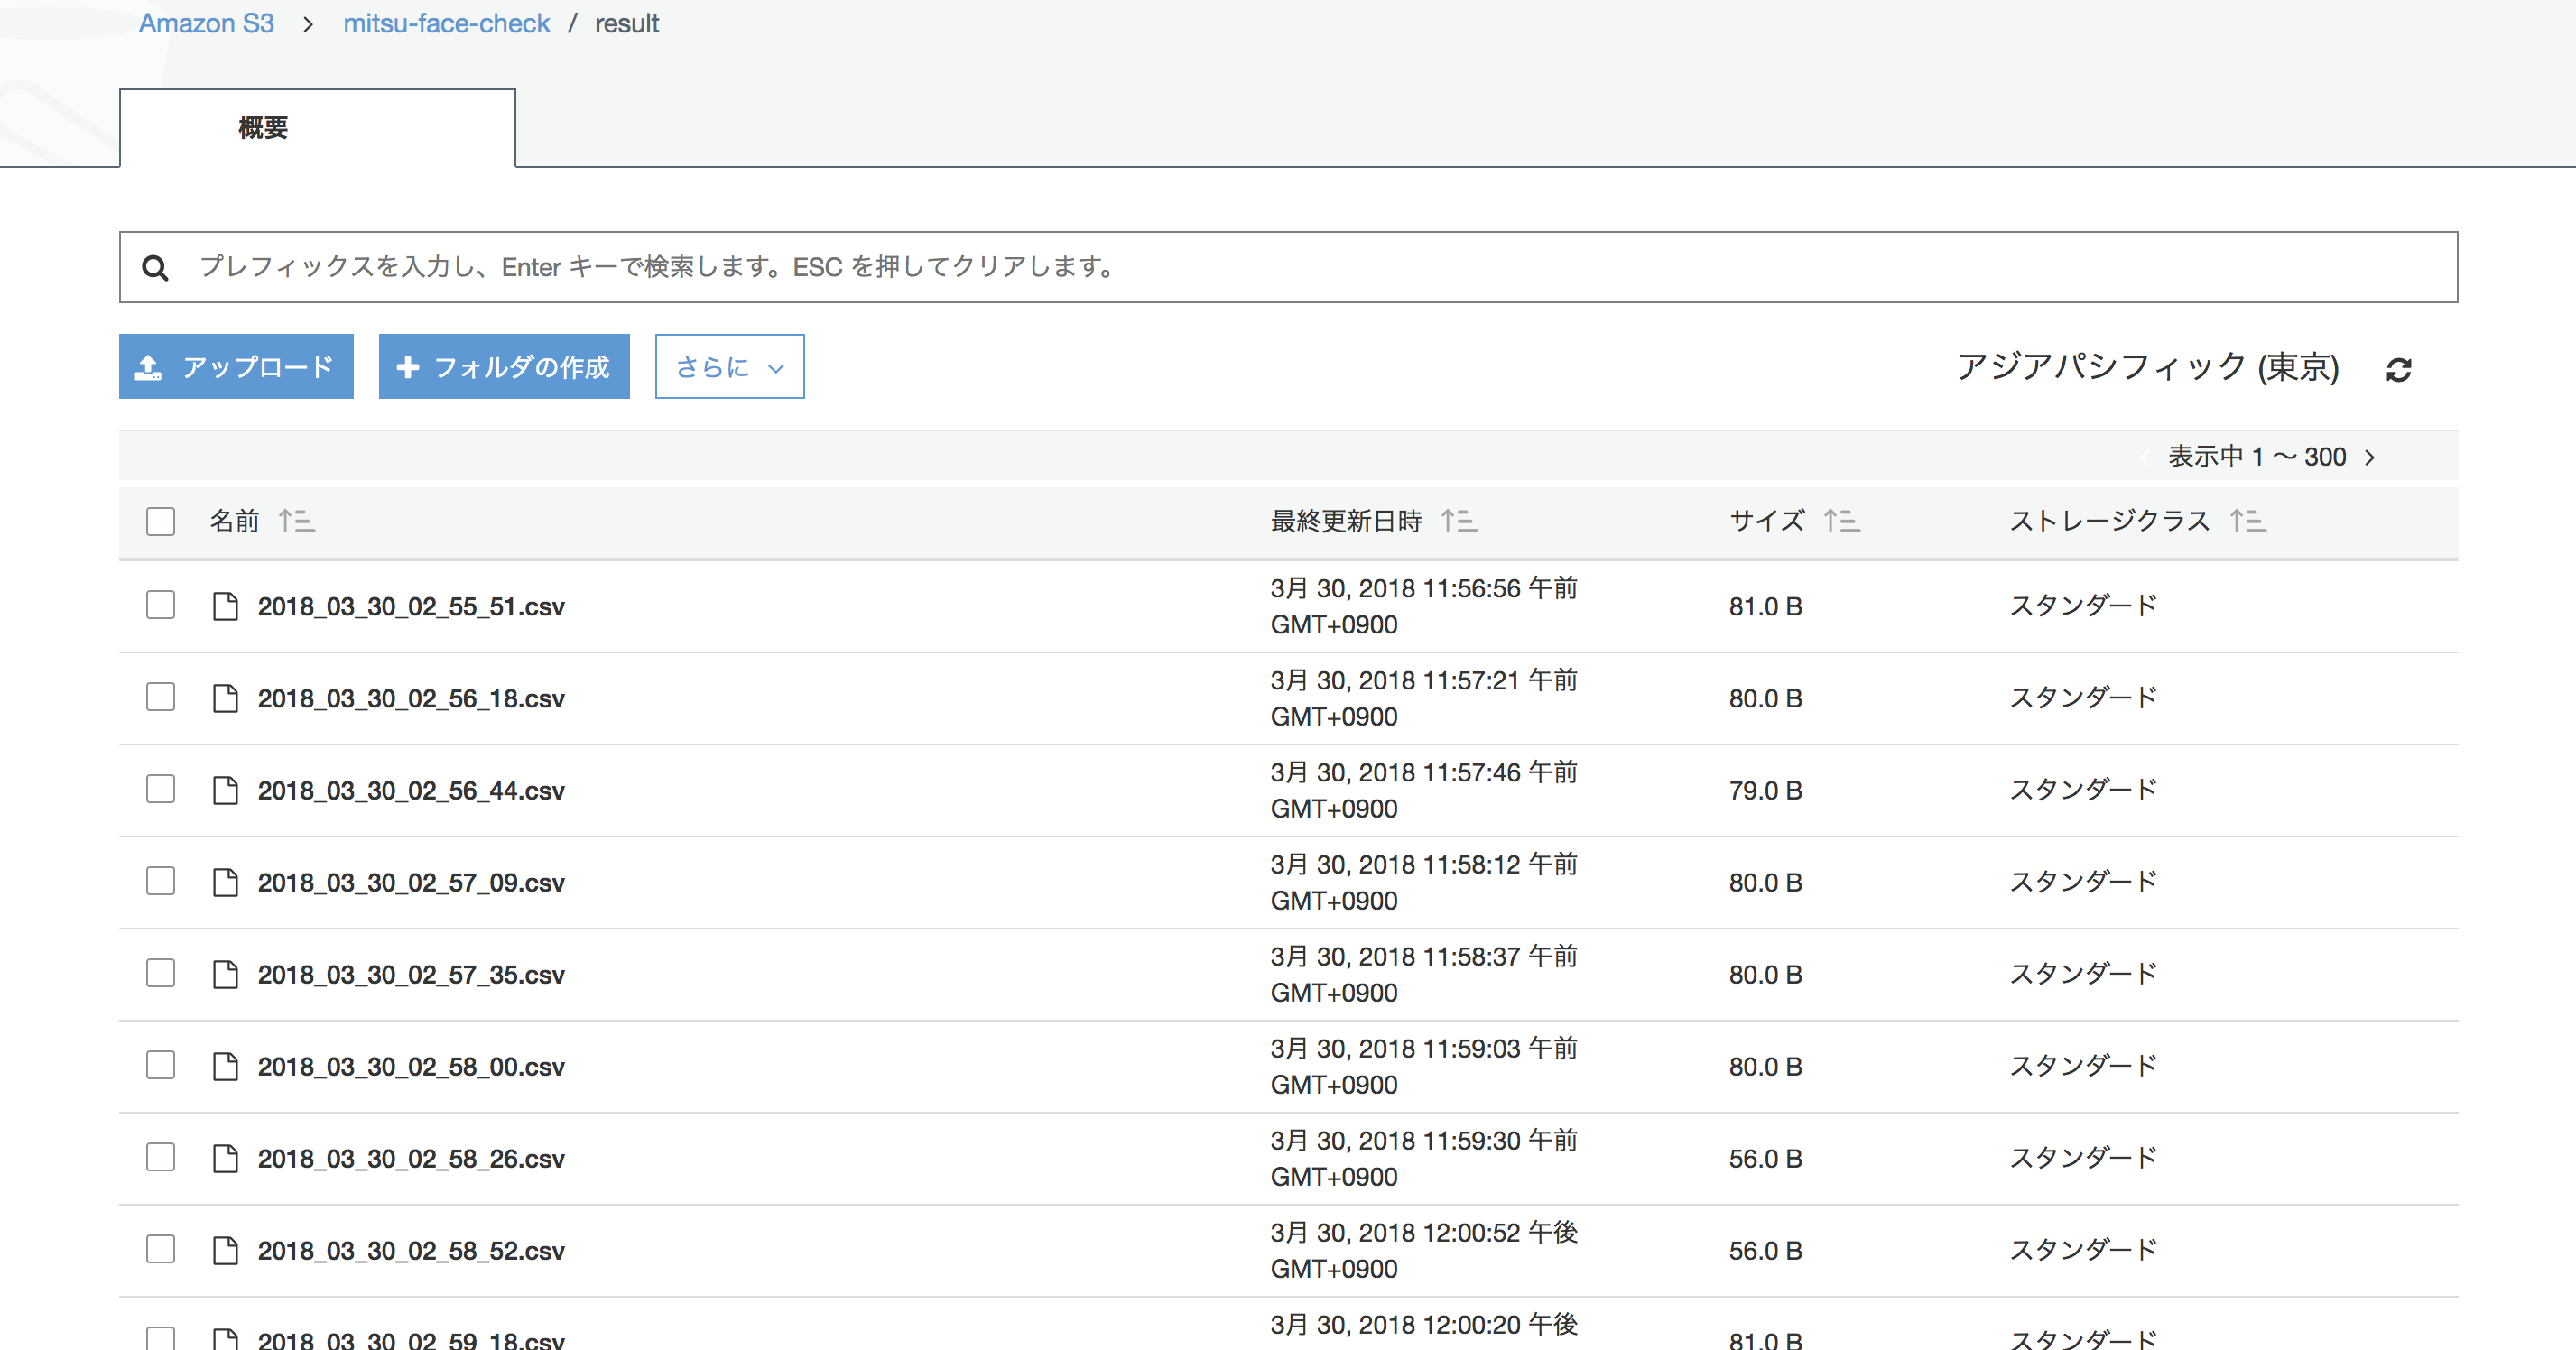
Task: Click file icon of 2018_03_30_02_55_51.csv
Action: (226, 606)
